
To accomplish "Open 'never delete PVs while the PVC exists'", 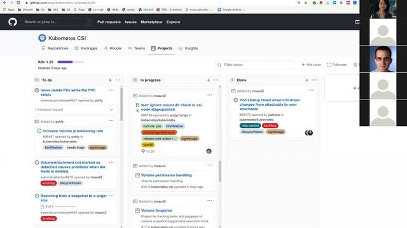I will click(68, 92).
